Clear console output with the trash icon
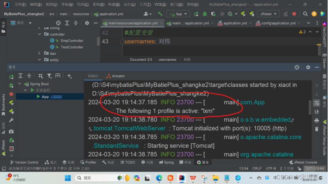Viewport: 328px width, 184px height. 316,129
